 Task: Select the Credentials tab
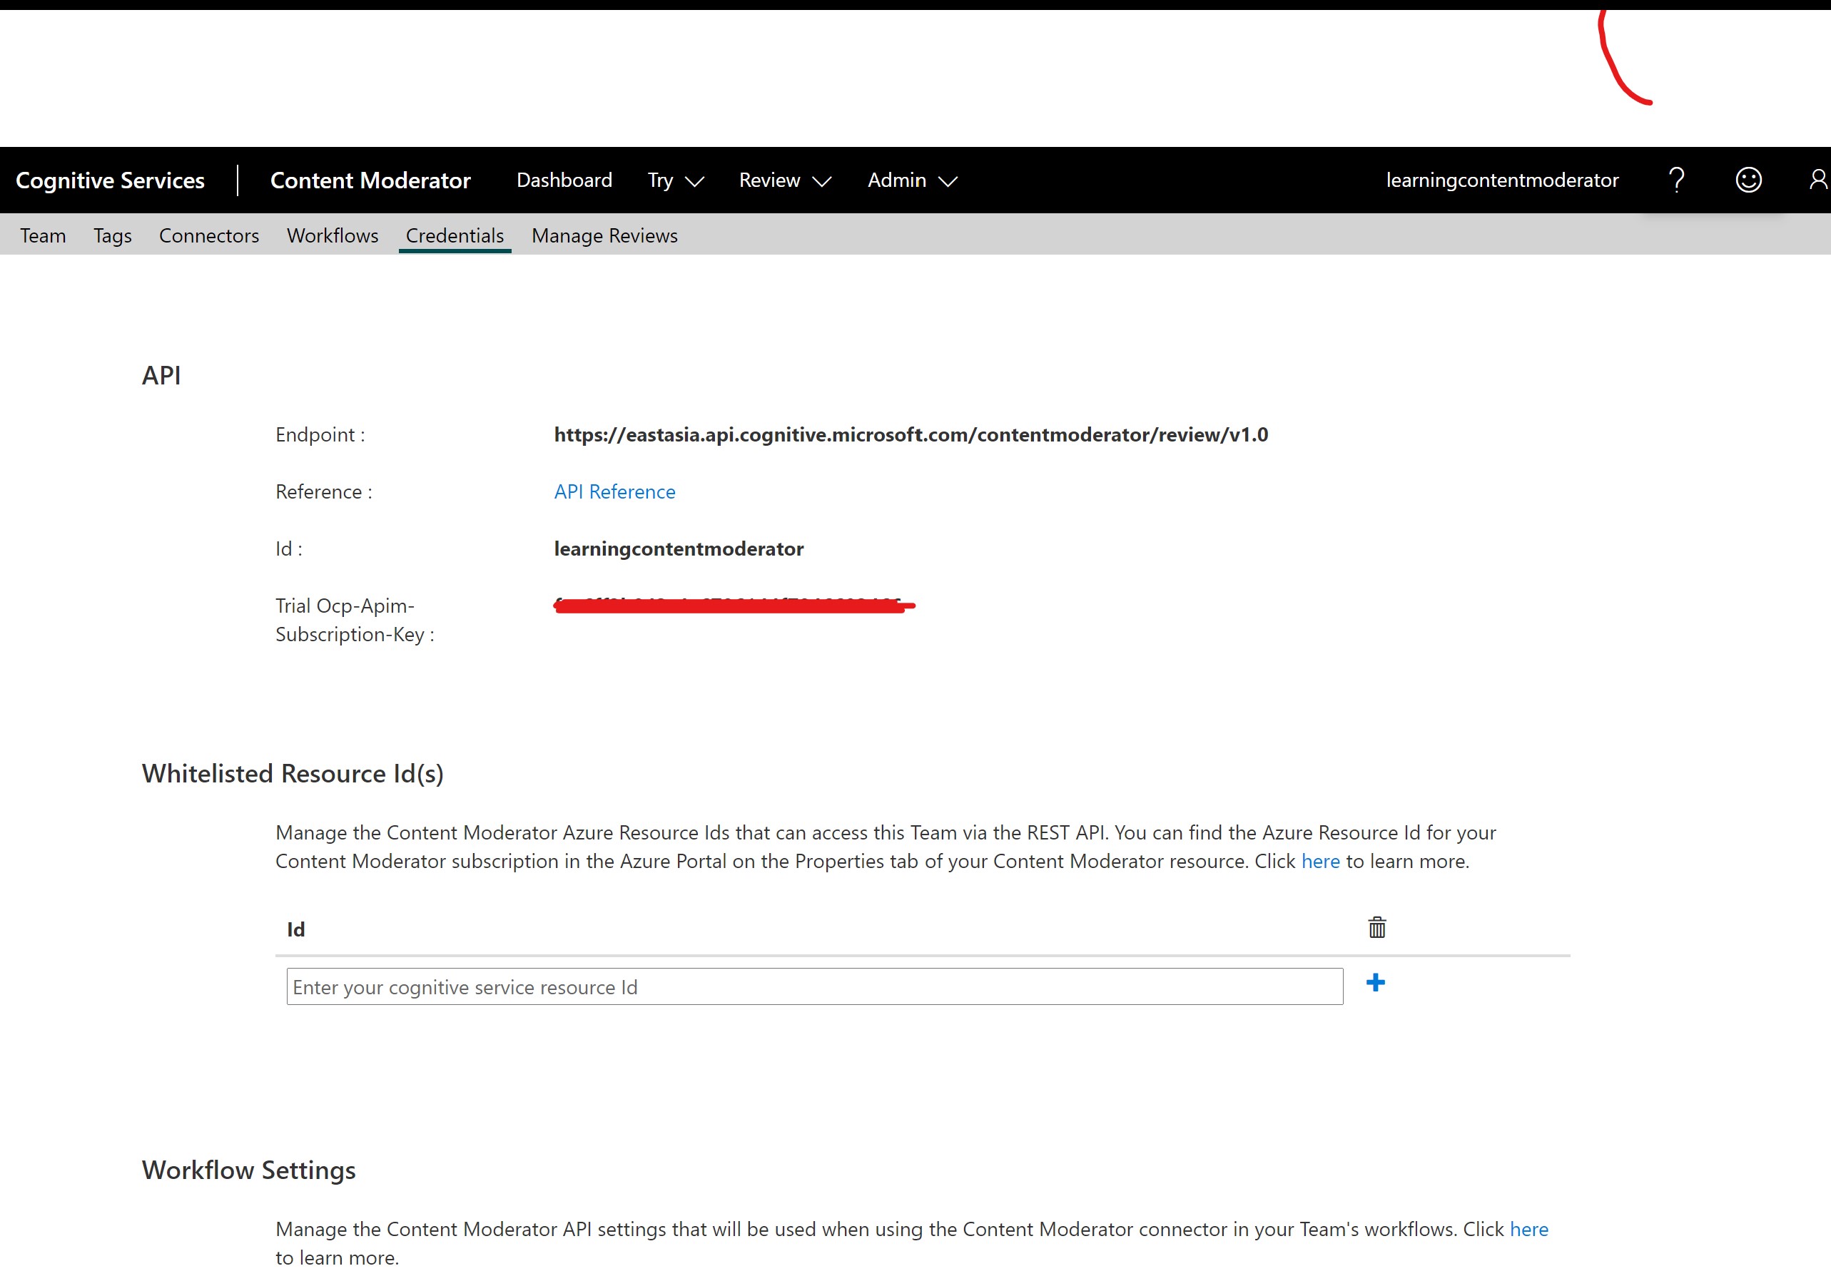click(455, 235)
